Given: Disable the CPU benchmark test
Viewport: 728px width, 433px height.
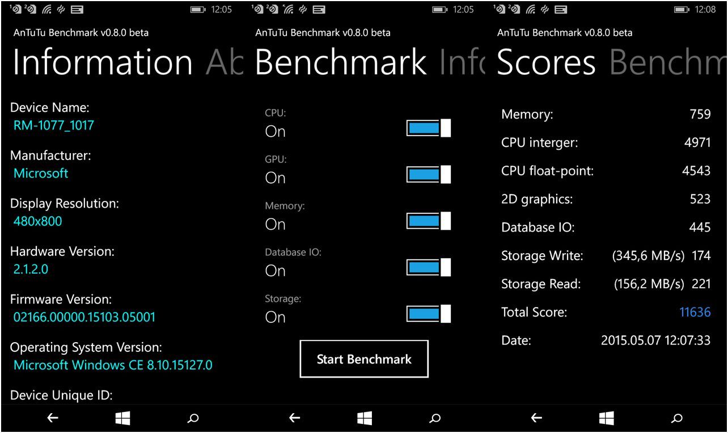Looking at the screenshot, I should pyautogui.click(x=428, y=128).
